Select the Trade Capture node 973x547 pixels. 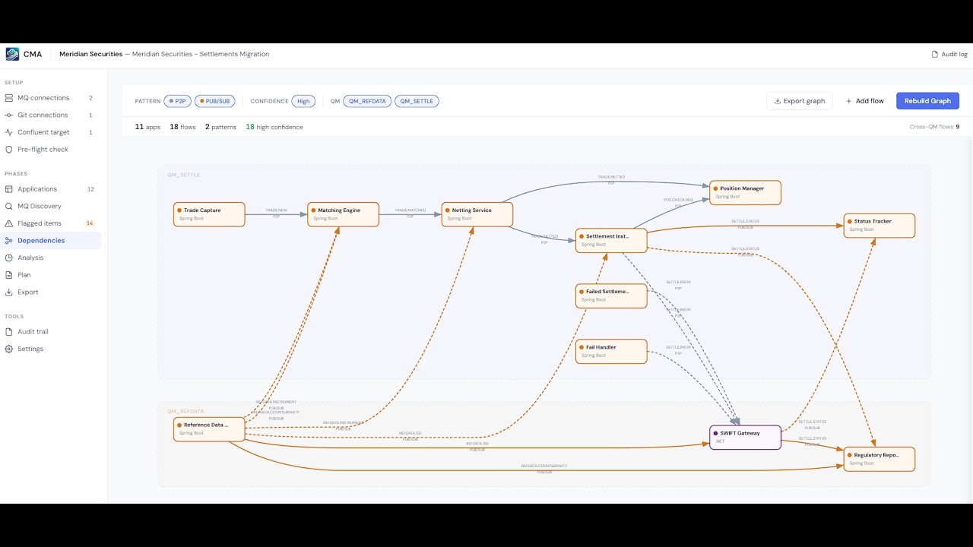(x=209, y=214)
